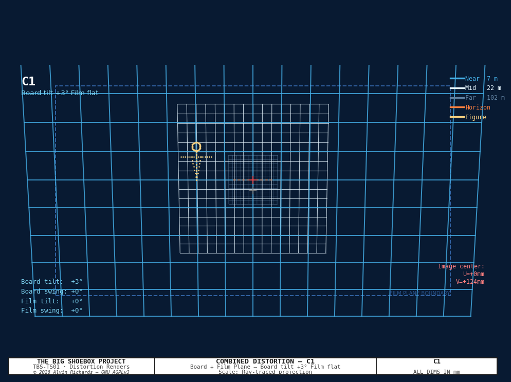Click 'Scale: Ray-traced projection' text

(265, 372)
